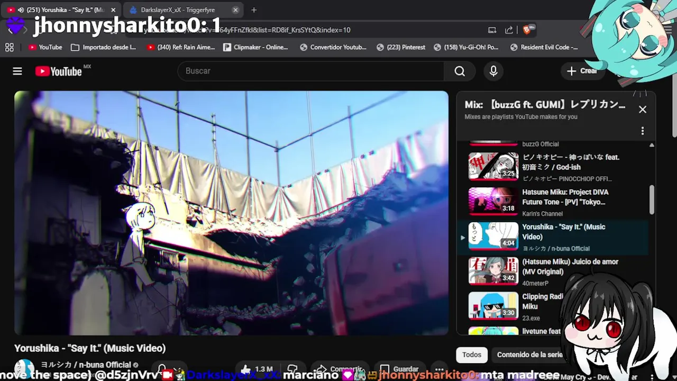Click the video player area
677x381 pixels.
[x=231, y=213]
